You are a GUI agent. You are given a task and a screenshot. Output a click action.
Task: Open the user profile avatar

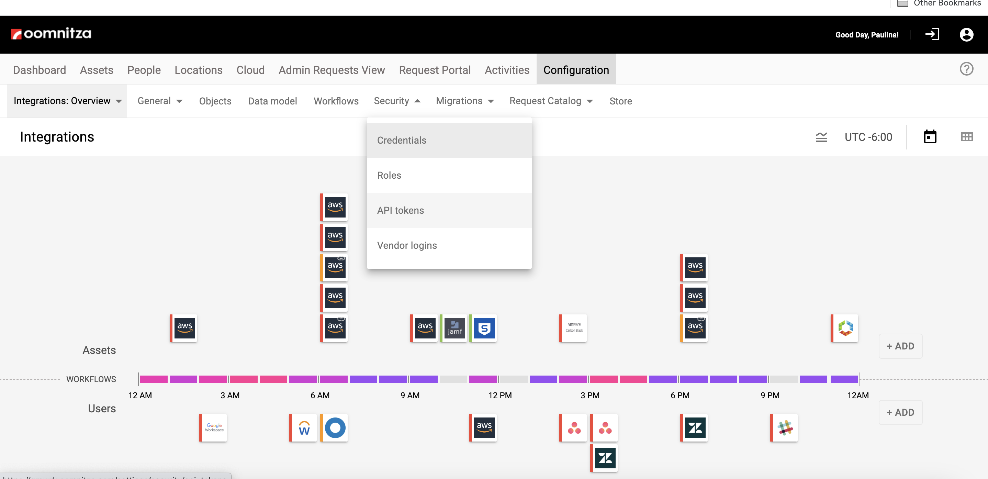[x=966, y=34]
